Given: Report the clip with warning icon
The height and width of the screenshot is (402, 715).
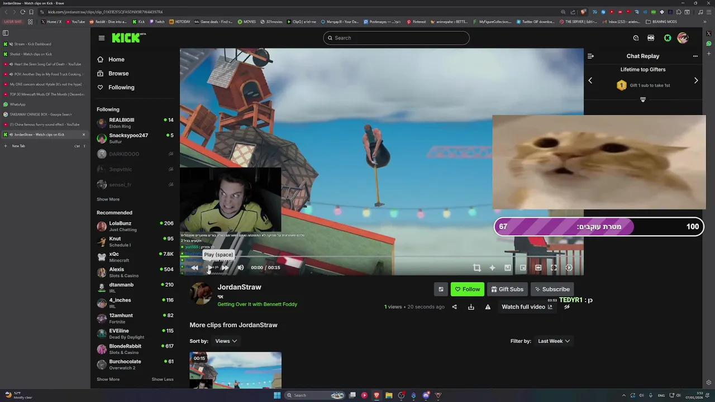Looking at the screenshot, I should [488, 307].
